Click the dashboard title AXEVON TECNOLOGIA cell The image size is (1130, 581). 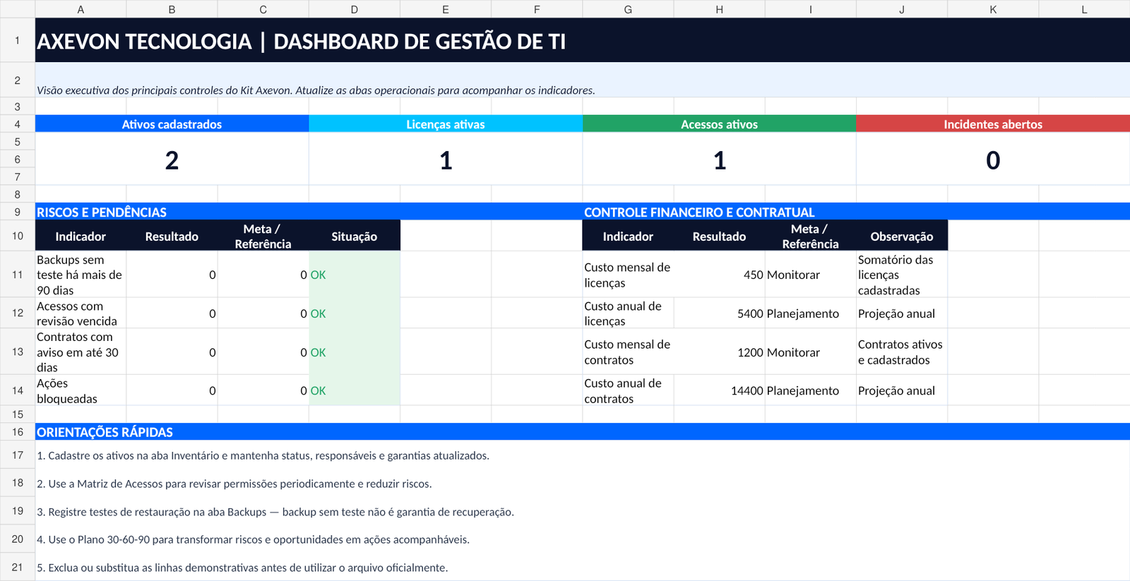(583, 40)
